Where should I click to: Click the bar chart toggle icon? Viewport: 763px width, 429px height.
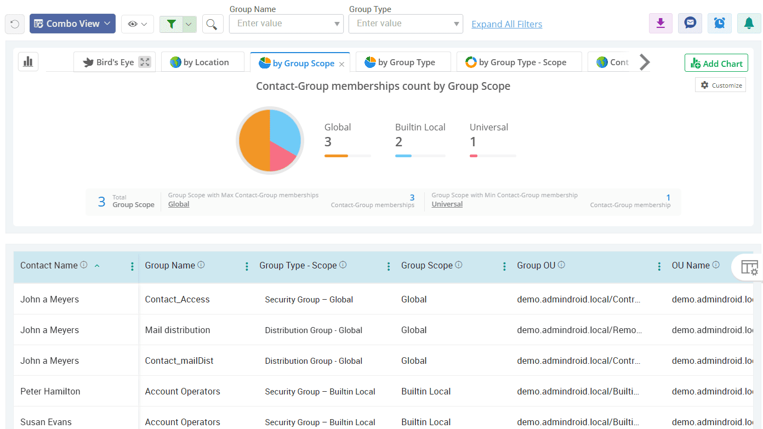(28, 62)
